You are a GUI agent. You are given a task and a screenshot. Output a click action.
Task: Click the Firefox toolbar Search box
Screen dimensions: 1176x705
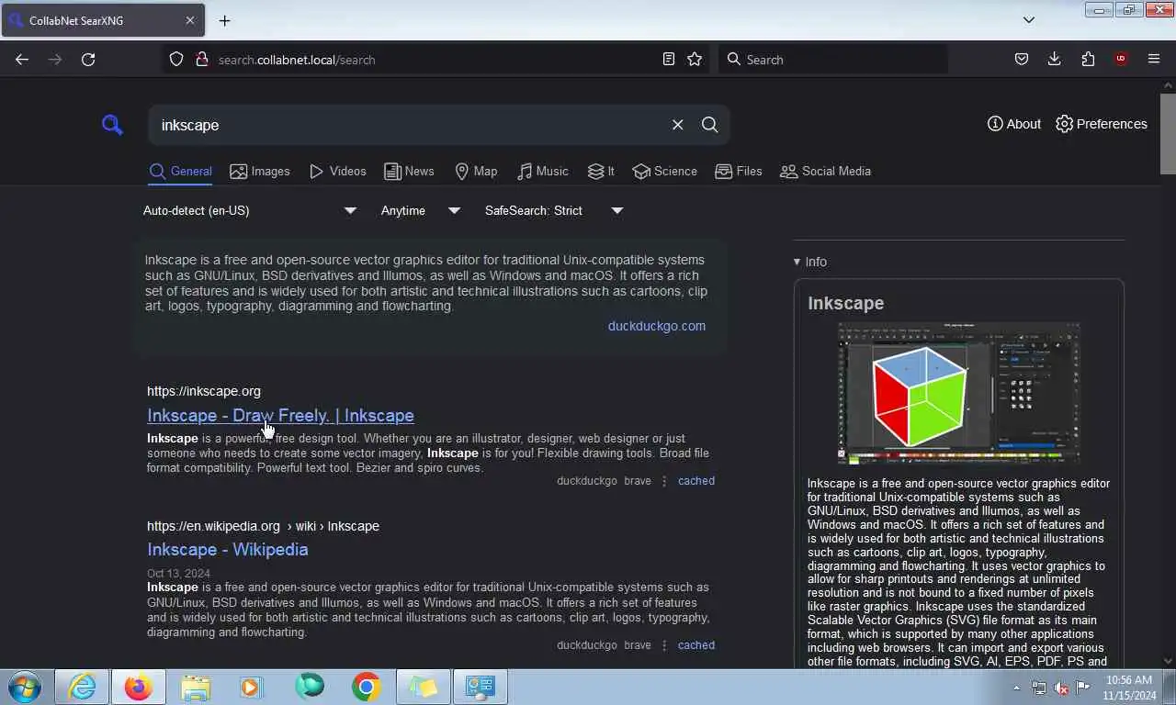tap(832, 59)
